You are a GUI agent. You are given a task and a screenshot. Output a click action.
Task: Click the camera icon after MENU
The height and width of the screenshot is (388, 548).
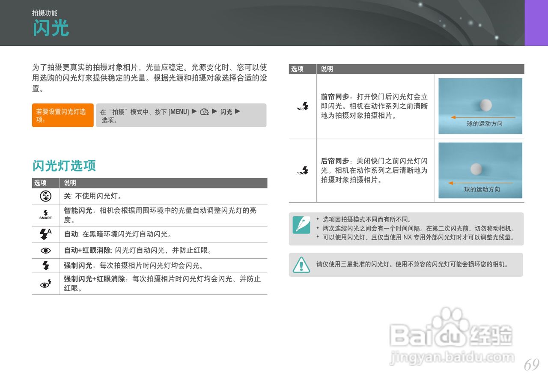point(204,112)
